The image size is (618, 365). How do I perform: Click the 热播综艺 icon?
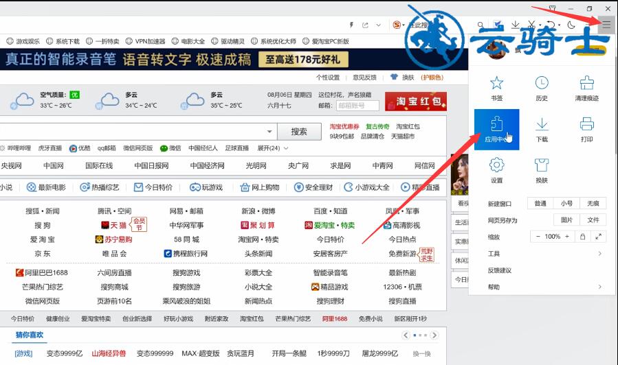(x=85, y=187)
